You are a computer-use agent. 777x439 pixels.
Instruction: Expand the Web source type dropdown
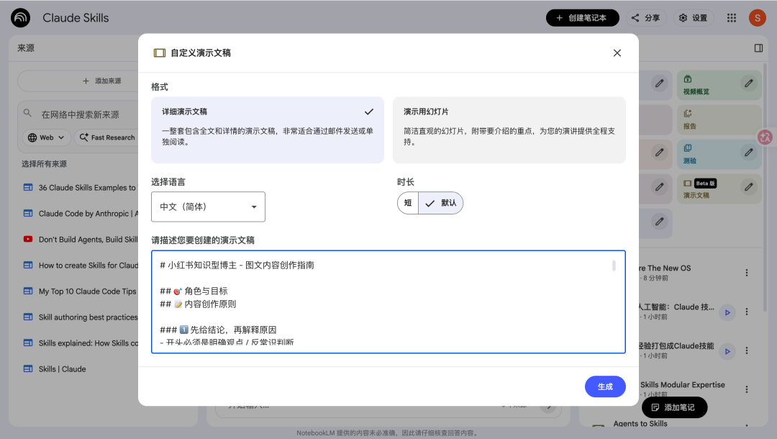point(47,137)
